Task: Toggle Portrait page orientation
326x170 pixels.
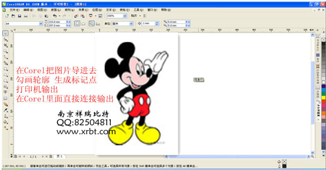Action: (x=77, y=24)
